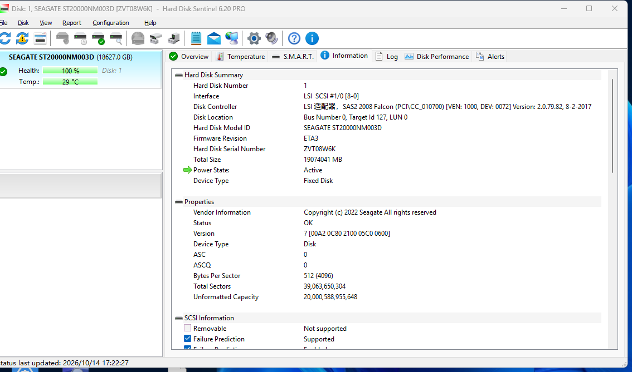Screen dimensions: 632x372
Task: Click the green arrow beside Power State
Action: point(187,170)
